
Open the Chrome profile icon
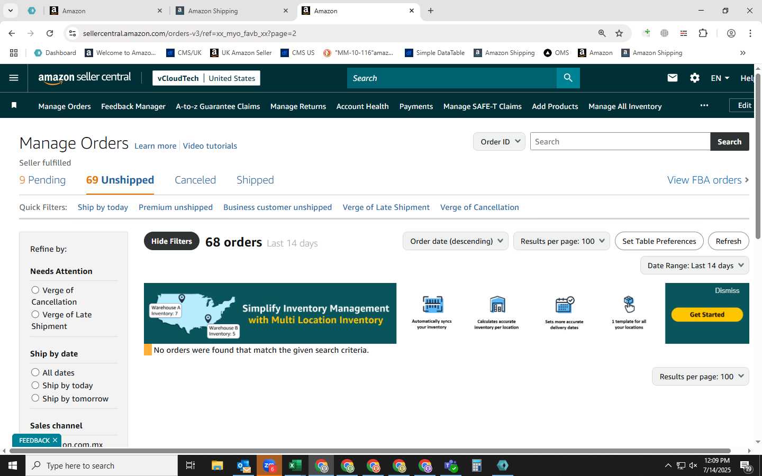731,33
